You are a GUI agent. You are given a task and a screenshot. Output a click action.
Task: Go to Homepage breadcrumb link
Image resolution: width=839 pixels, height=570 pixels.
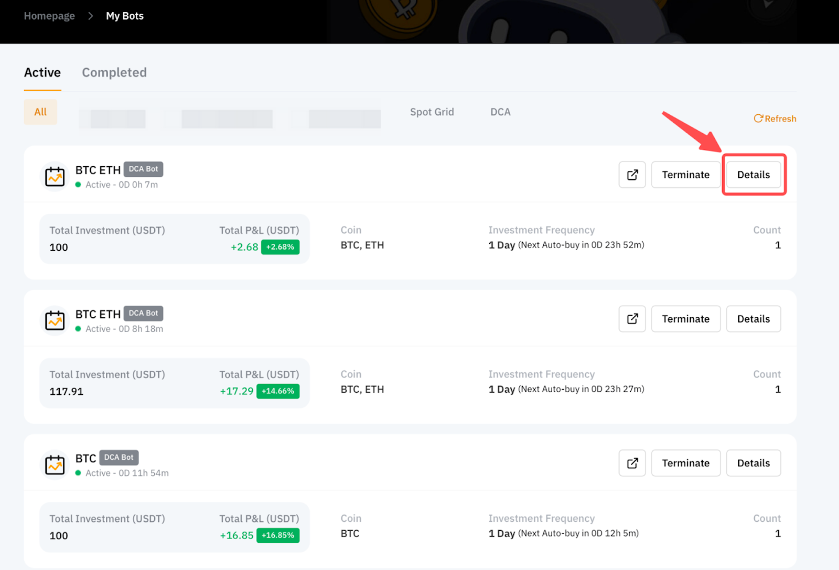pos(49,16)
